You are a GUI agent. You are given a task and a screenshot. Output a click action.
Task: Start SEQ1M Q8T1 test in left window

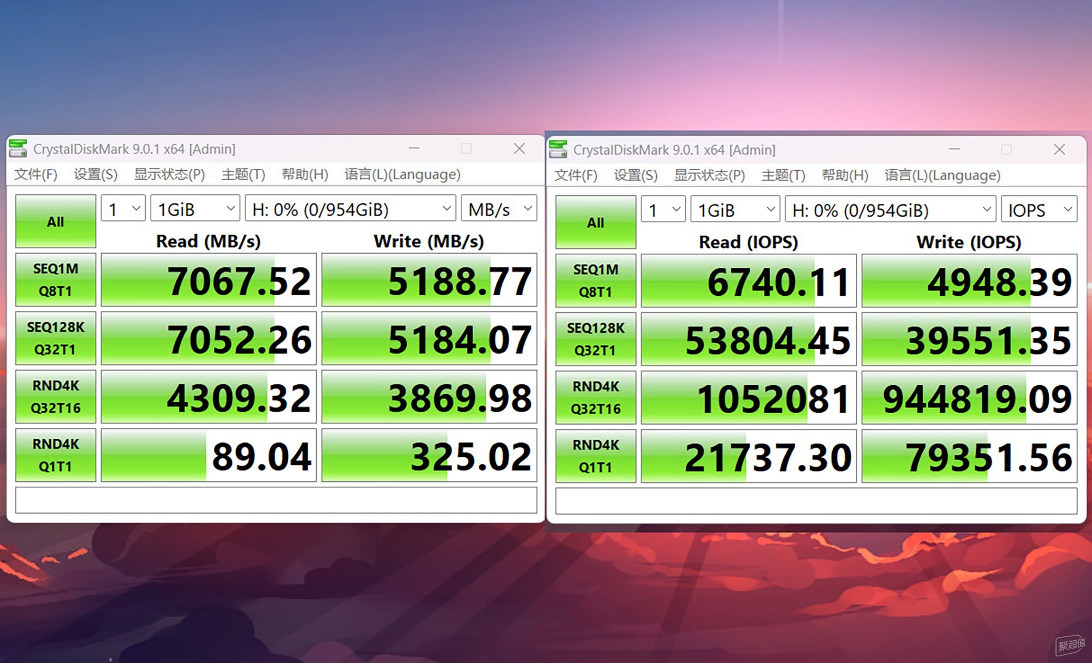click(56, 279)
